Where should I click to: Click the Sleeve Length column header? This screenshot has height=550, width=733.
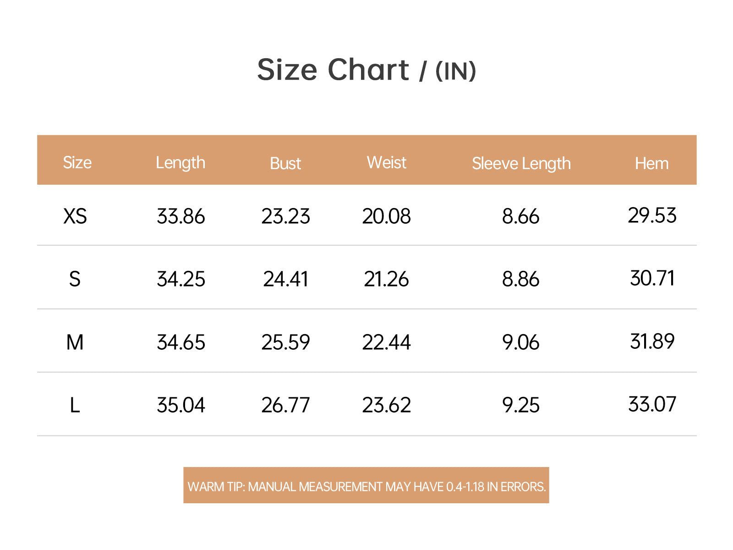(521, 164)
